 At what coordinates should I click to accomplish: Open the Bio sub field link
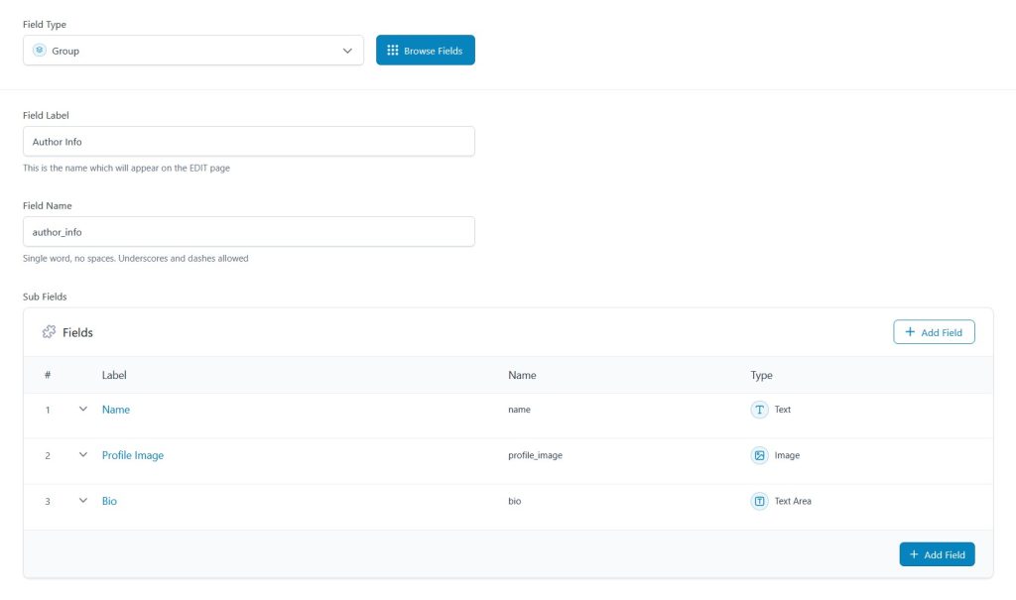109,501
